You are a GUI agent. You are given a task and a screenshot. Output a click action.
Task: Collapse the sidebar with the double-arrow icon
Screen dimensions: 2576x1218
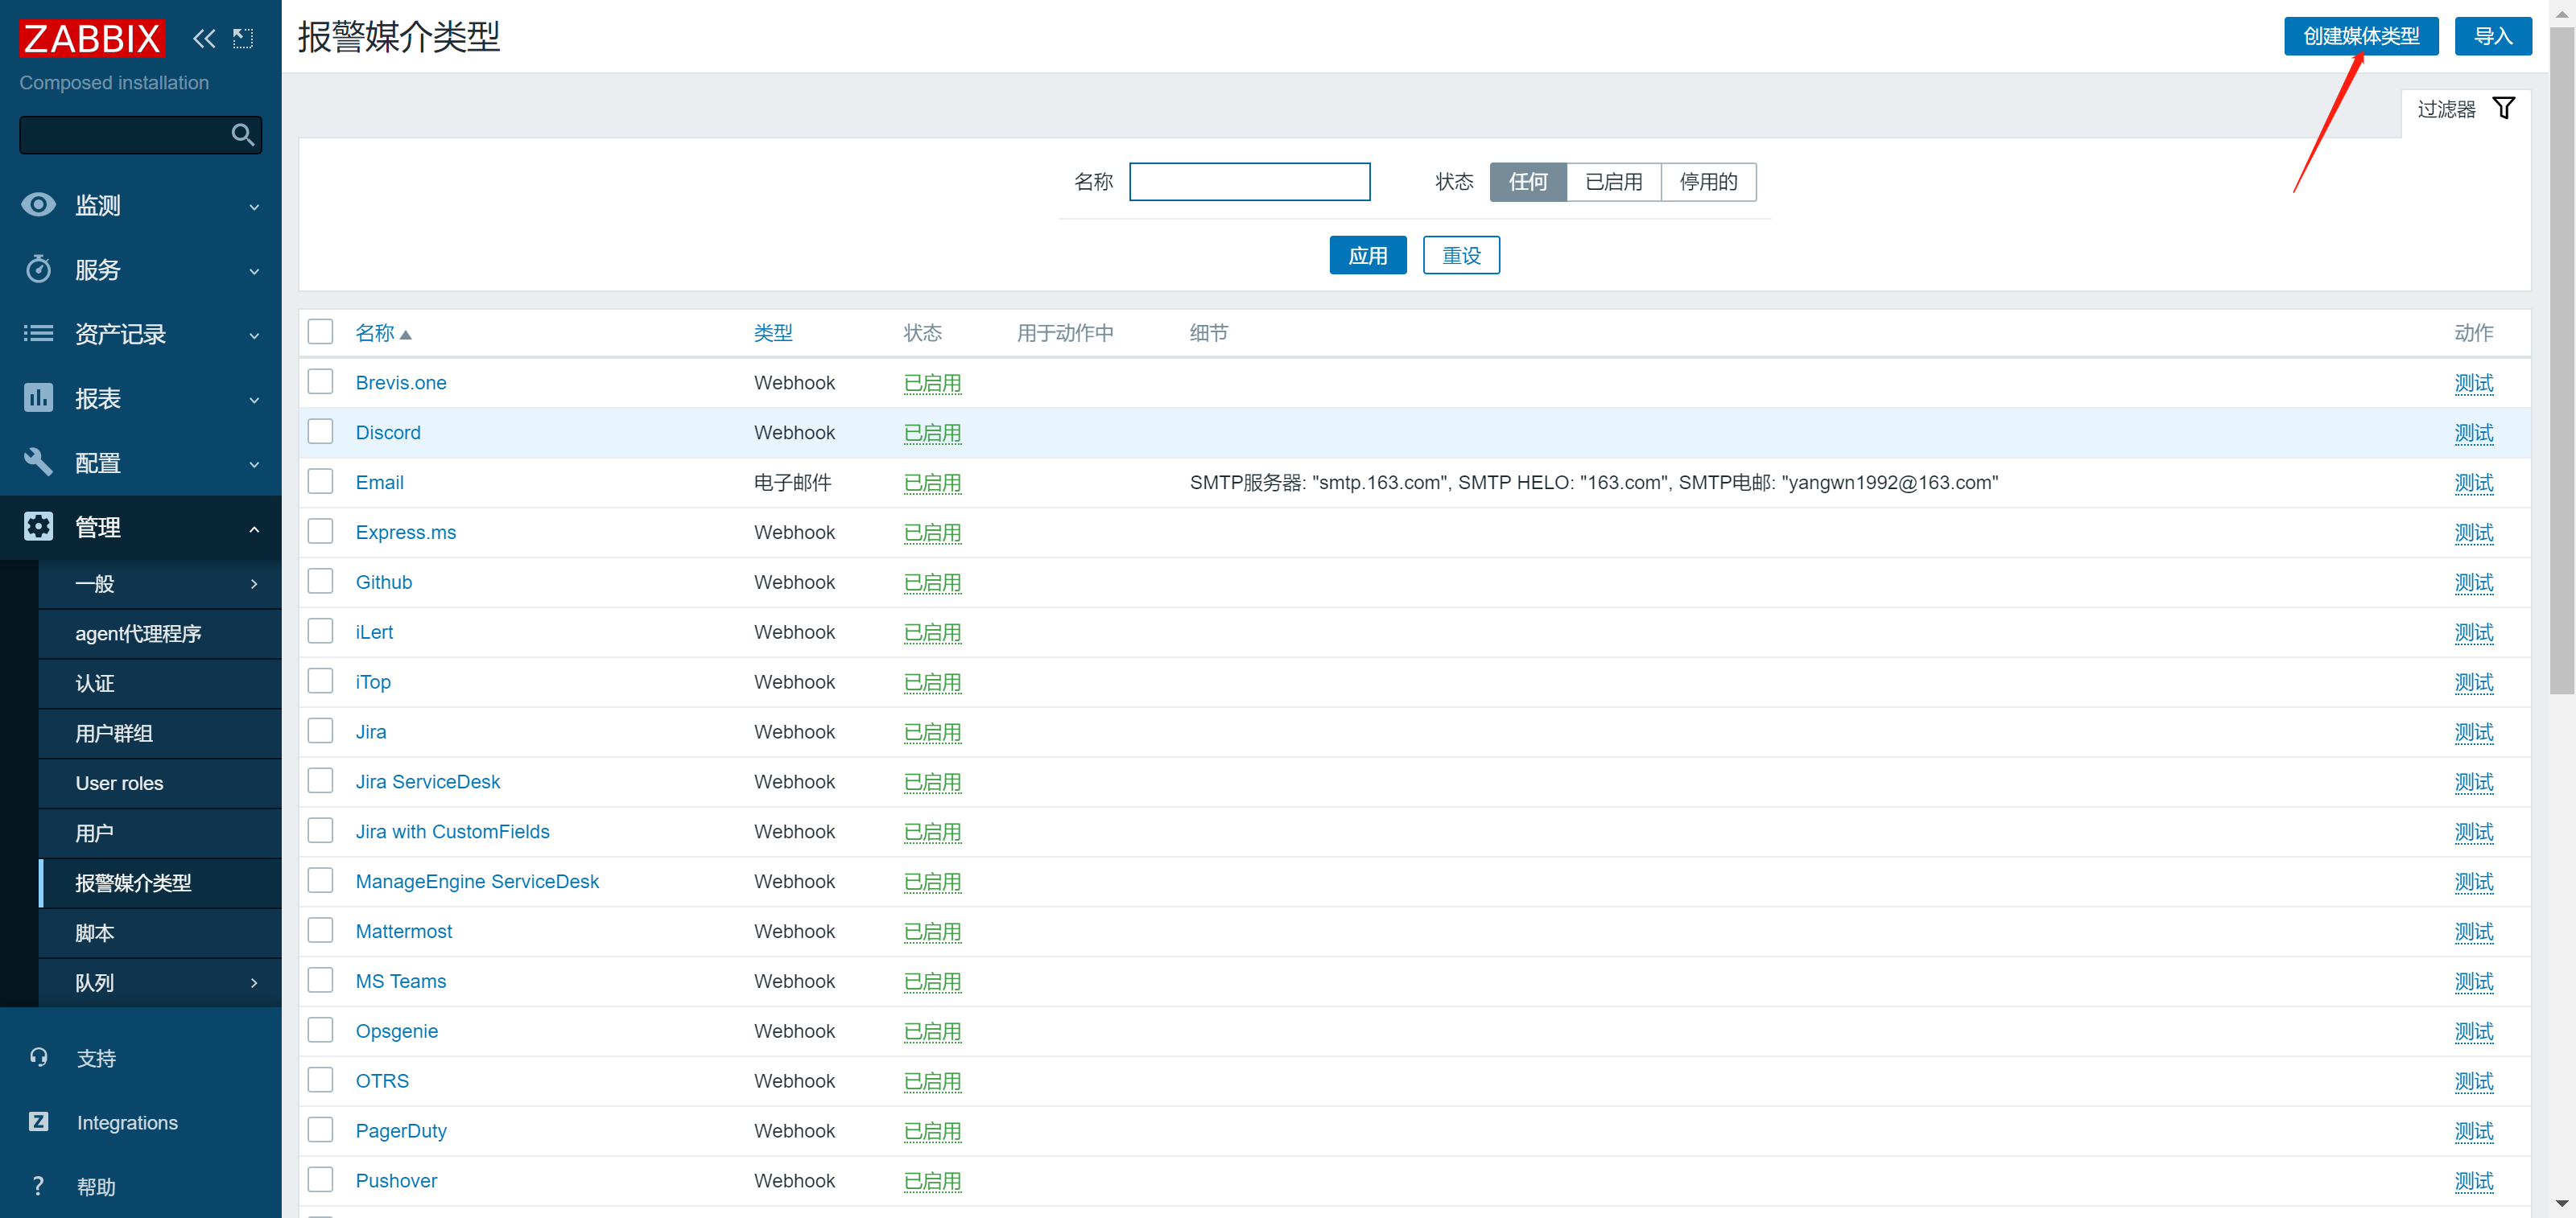click(204, 38)
